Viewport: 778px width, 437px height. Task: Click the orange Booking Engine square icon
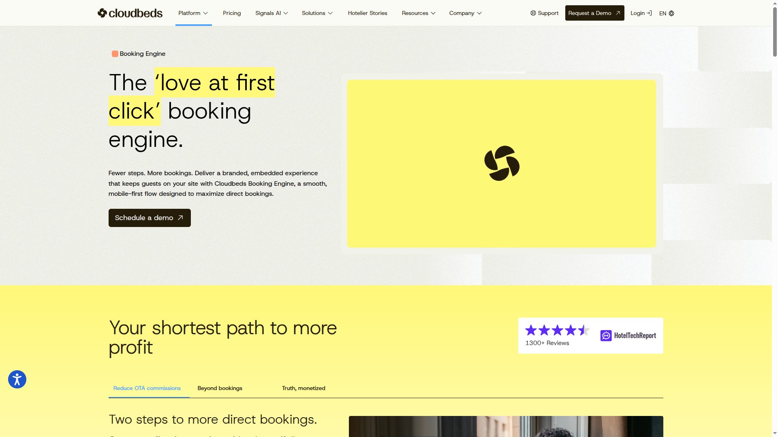(x=115, y=53)
